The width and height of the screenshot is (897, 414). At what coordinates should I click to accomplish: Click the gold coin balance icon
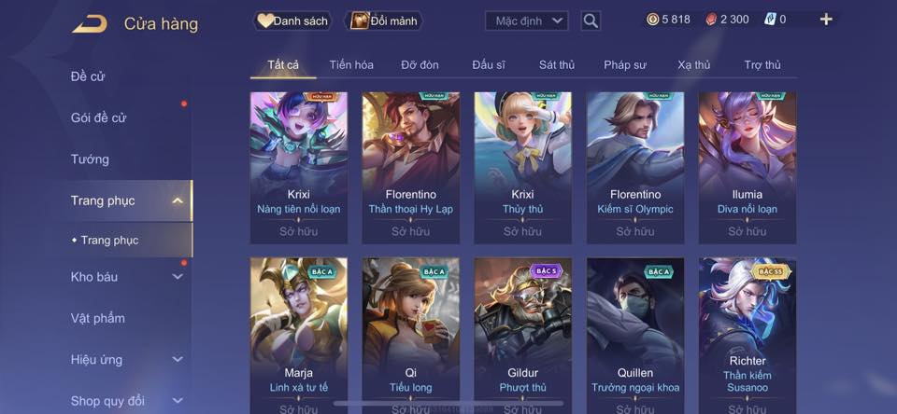pyautogui.click(x=652, y=20)
